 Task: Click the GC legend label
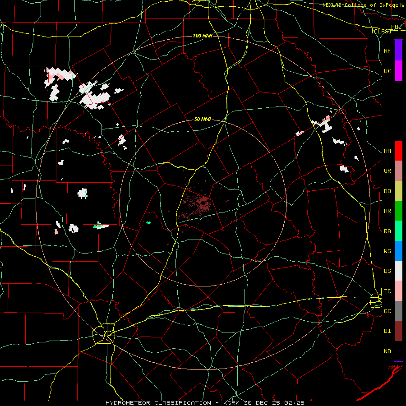click(387, 311)
